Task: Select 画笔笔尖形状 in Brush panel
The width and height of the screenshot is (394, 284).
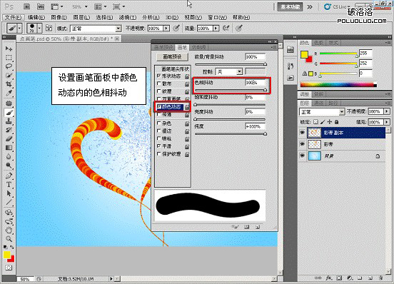Action: click(x=175, y=69)
